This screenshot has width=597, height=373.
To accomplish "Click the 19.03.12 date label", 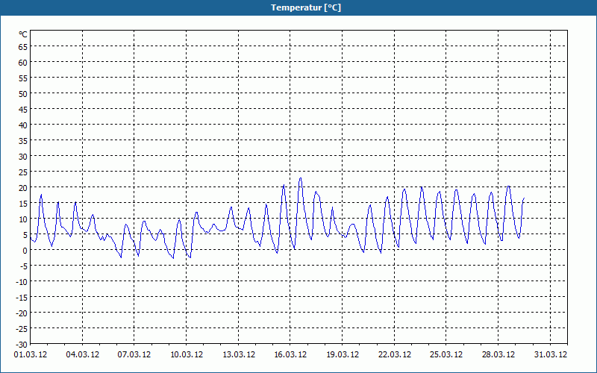I will pos(343,355).
